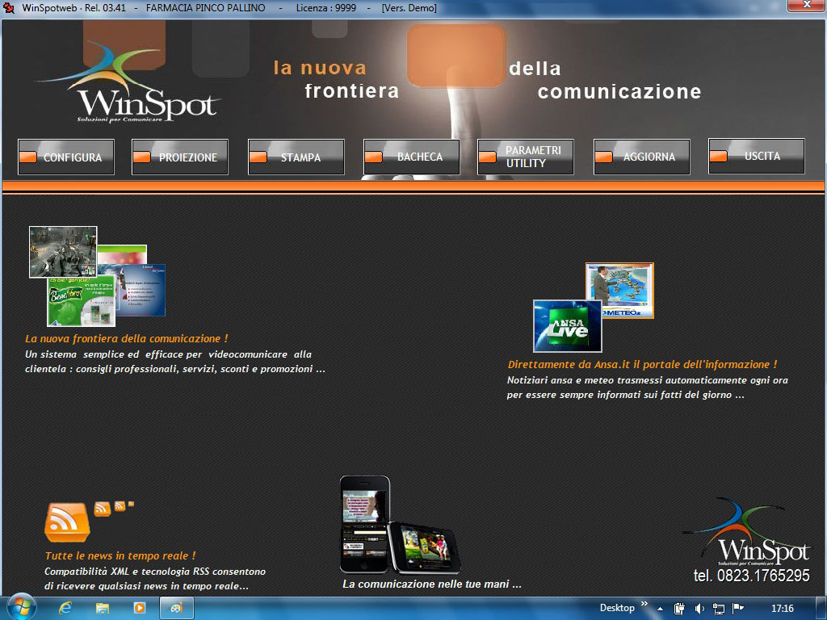Click the video game screenshot thumbnail
Screen dimensions: 827x620
[x=63, y=251]
